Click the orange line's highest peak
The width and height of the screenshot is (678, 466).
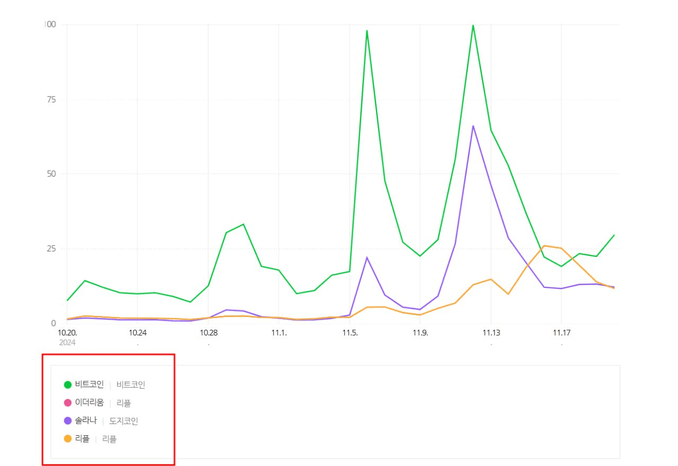click(543, 246)
